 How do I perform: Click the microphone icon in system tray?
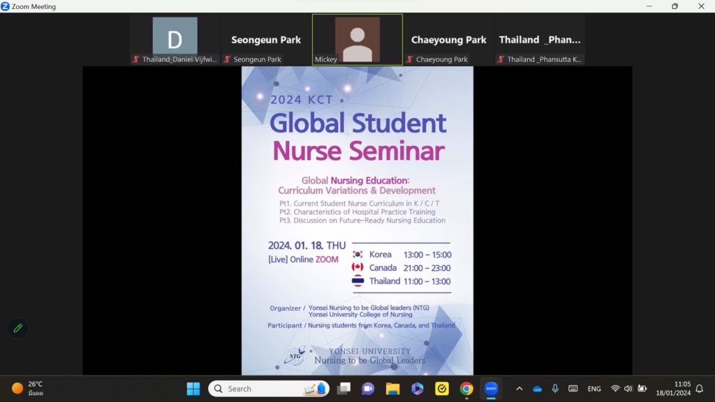click(x=555, y=389)
